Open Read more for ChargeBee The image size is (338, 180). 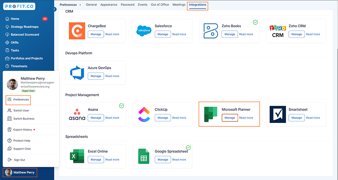(x=112, y=34)
